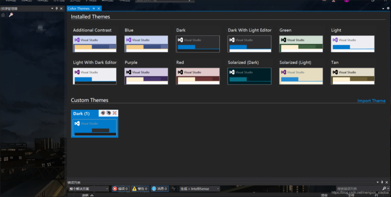Toggle the 错误 0 errors filter
391x197 pixels.
coord(121,189)
